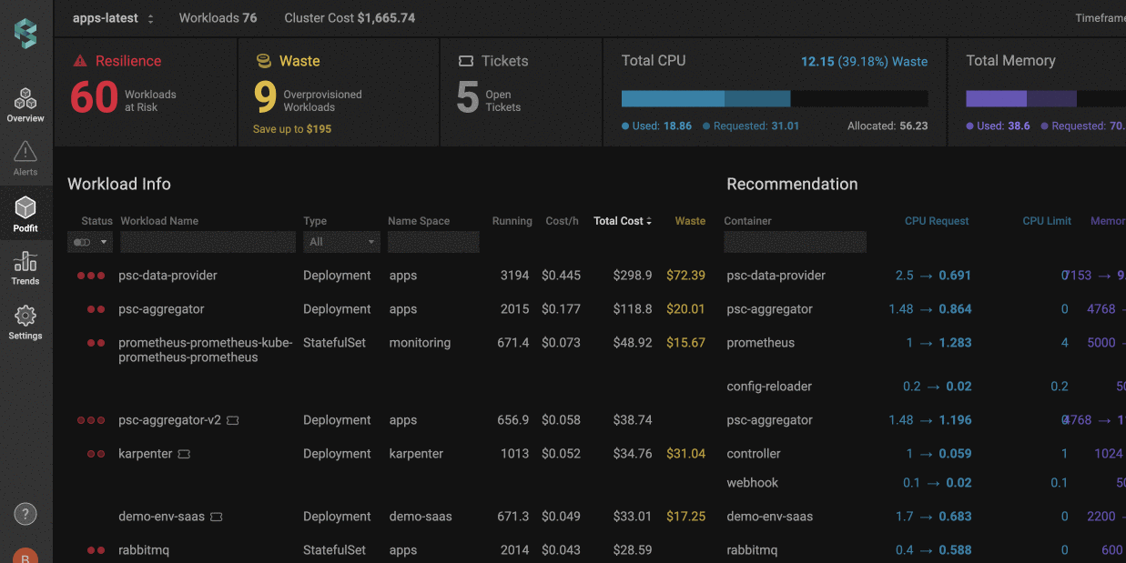The height and width of the screenshot is (563, 1126).
Task: Click the Resilience warning triangle icon
Action: (x=80, y=61)
